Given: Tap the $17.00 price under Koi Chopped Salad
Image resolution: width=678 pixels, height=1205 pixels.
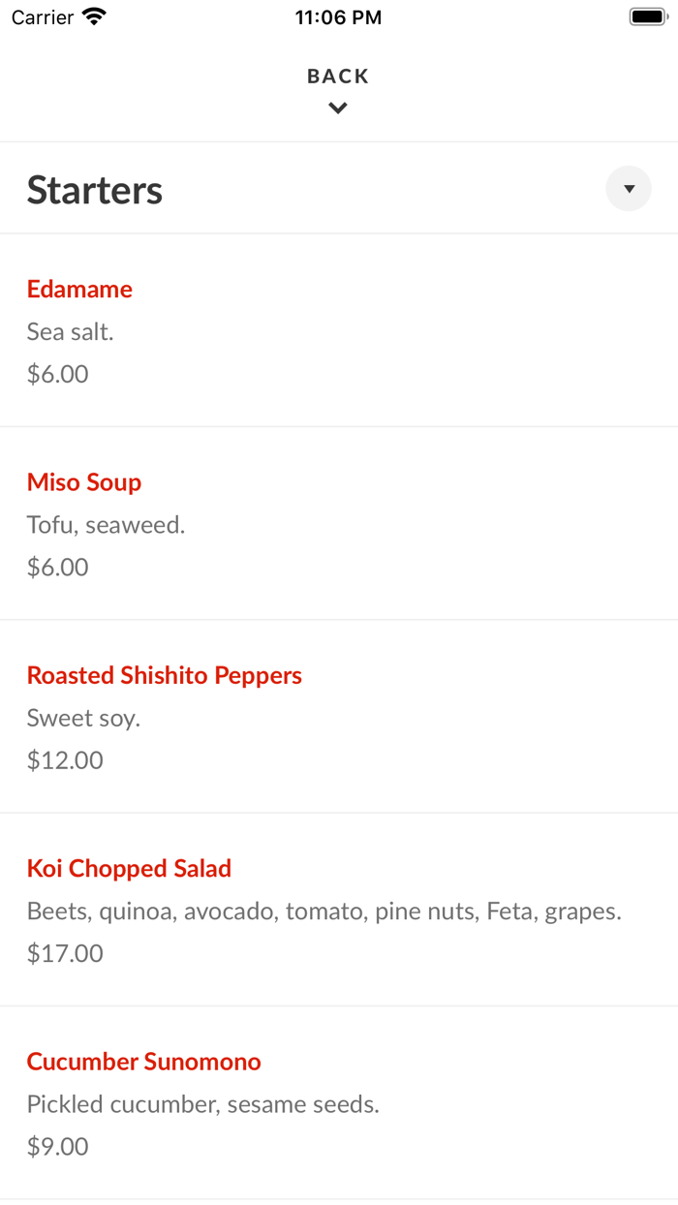Looking at the screenshot, I should (x=65, y=953).
